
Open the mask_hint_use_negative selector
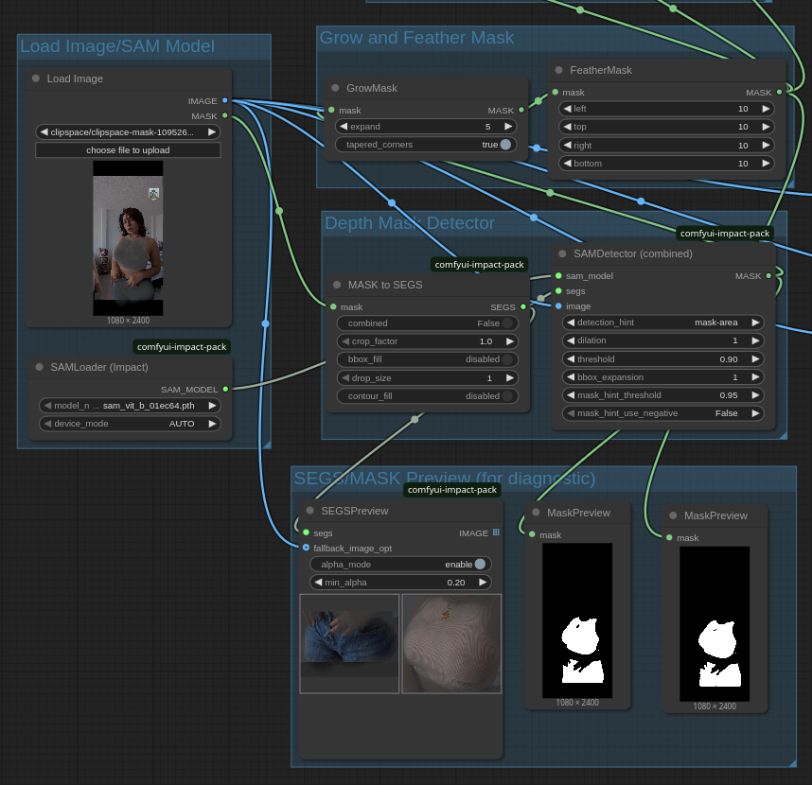[x=662, y=413]
